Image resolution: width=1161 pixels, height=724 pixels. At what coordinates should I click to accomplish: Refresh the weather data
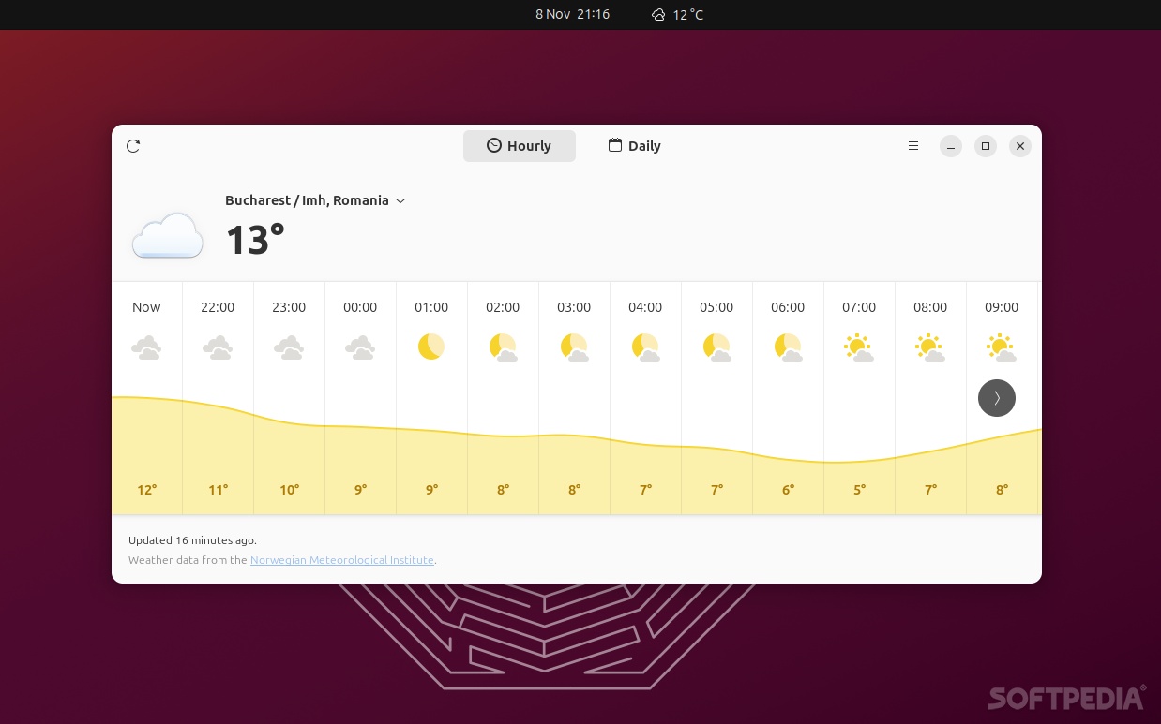pos(132,146)
